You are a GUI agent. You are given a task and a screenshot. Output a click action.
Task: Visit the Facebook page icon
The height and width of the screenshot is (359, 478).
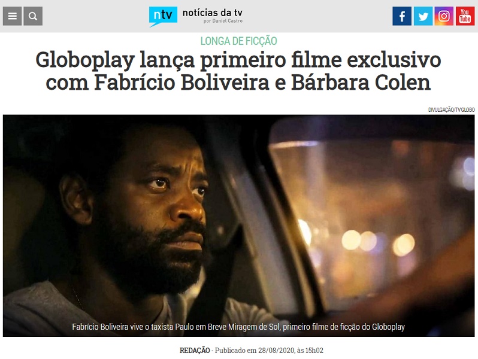coord(402,16)
